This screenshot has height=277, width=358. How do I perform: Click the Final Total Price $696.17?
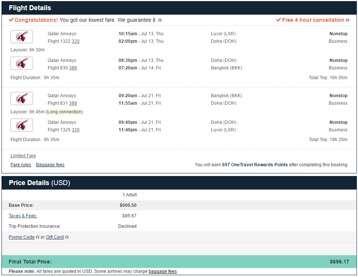click(x=339, y=262)
